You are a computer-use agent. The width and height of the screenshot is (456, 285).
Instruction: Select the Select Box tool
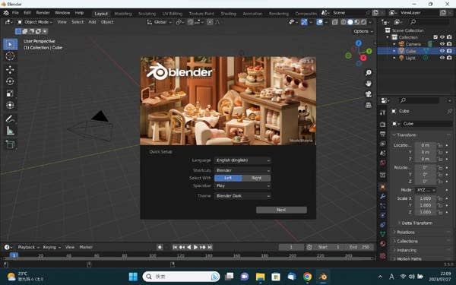10,44
